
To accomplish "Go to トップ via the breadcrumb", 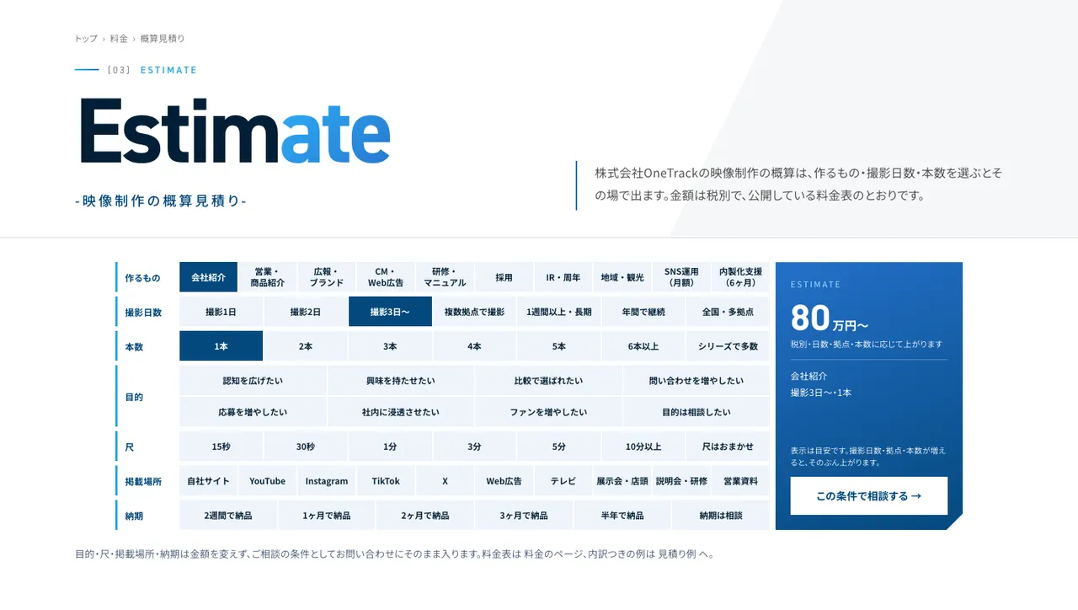I will pos(86,39).
